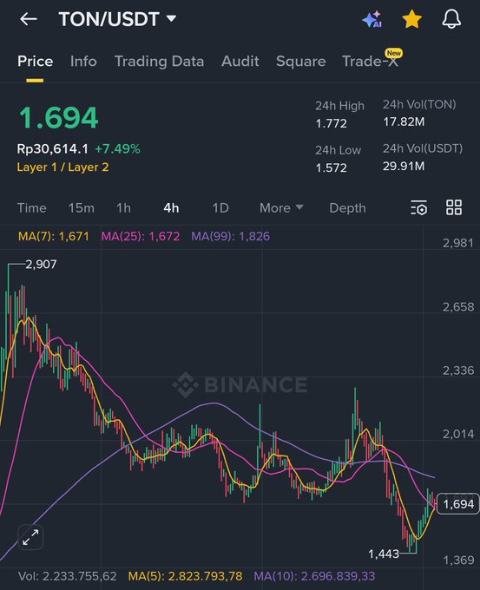480x590 pixels.
Task: Tap the MA(99): 1,826 indicator label
Action: coord(230,236)
